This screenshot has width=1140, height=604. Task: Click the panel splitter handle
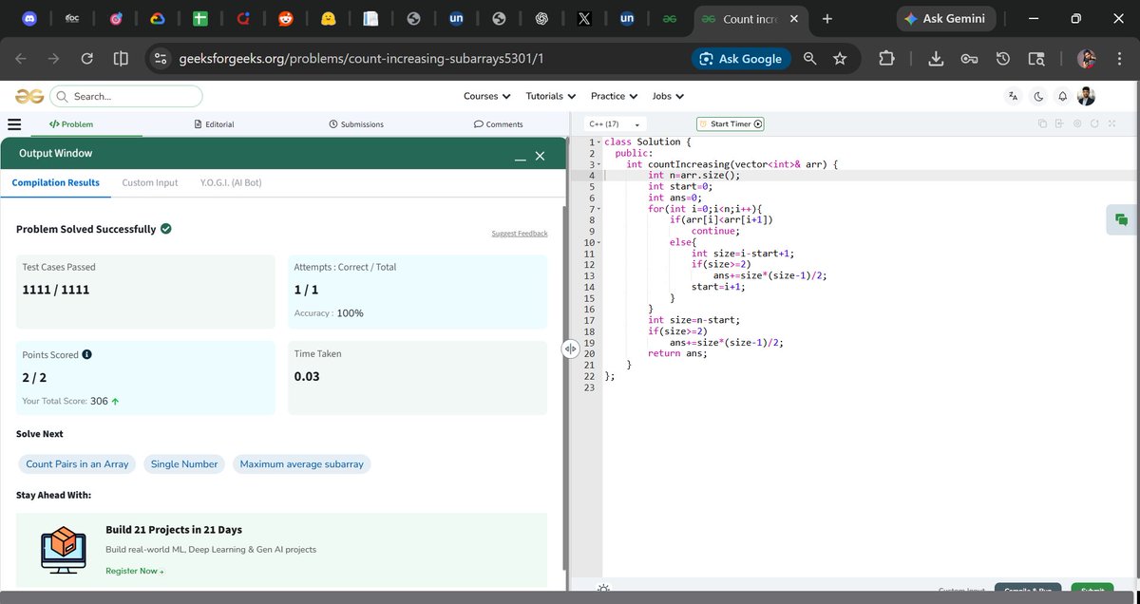570,349
